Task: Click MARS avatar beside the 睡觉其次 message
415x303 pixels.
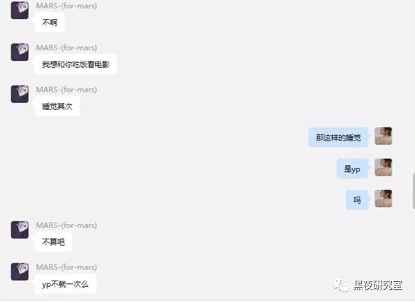Action: tap(20, 94)
